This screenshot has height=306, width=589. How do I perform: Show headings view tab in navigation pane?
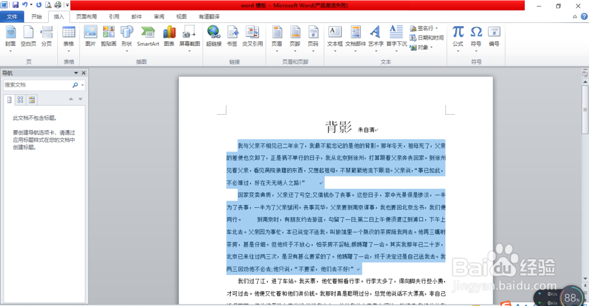point(9,99)
